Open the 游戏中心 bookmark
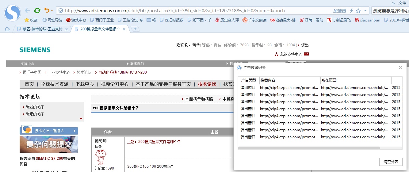Image resolution: width=409 pixels, height=172 pixels. (76, 20)
